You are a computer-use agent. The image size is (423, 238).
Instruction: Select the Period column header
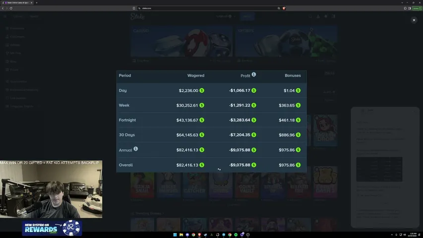125,75
